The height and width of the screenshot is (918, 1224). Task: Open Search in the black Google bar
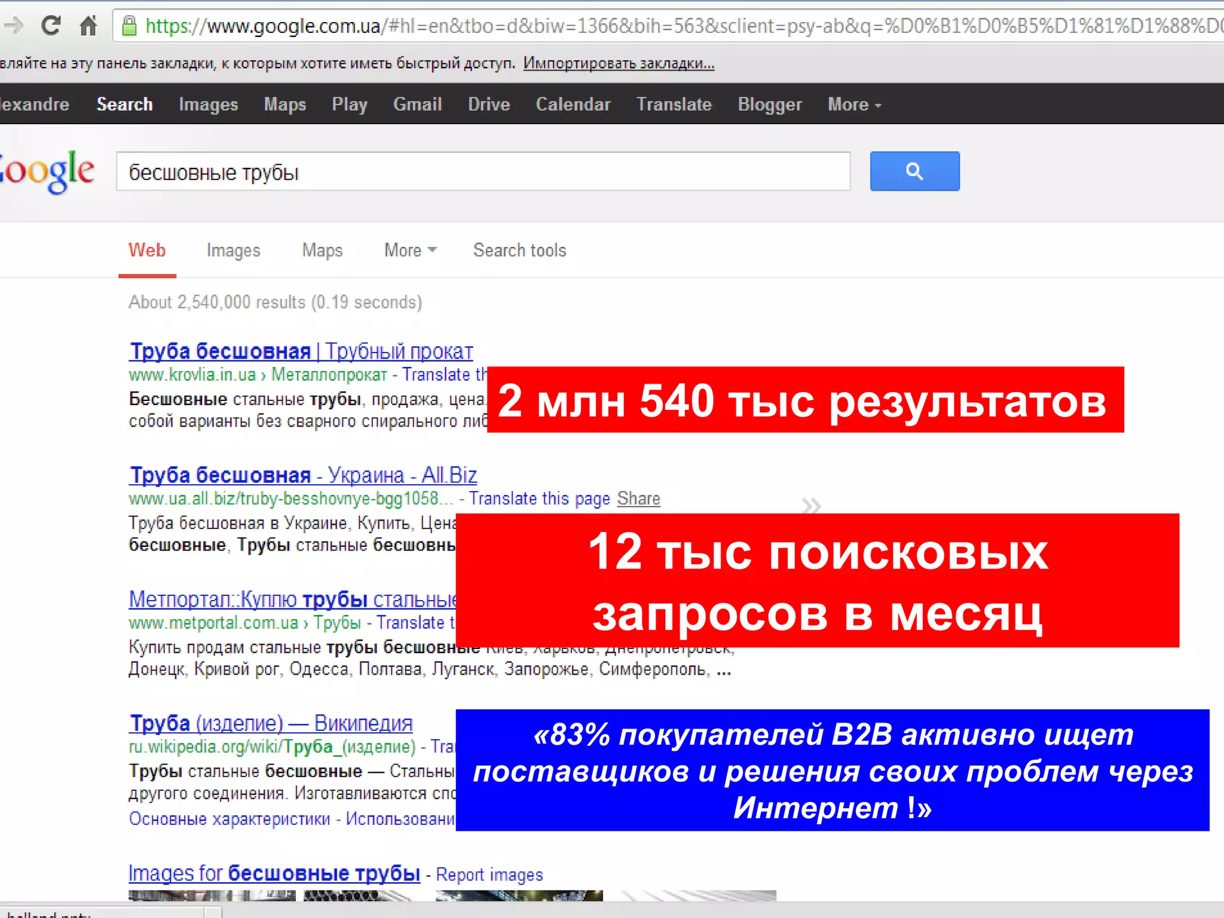coord(124,104)
